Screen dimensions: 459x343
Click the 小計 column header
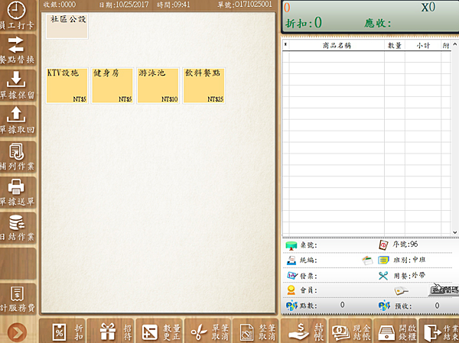point(423,46)
